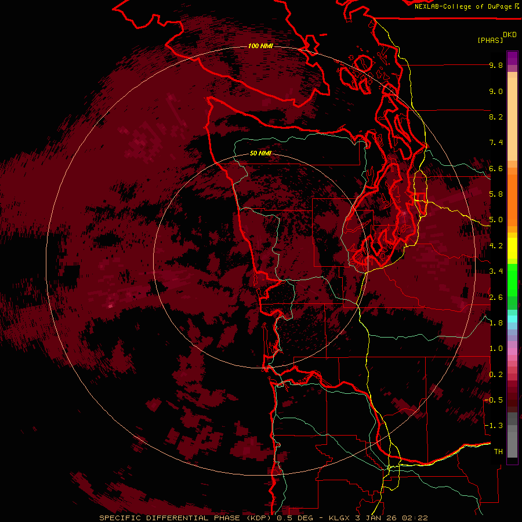Select the 50 NMI range ring label
Image resolution: width=522 pixels, height=522 pixels.
point(260,154)
